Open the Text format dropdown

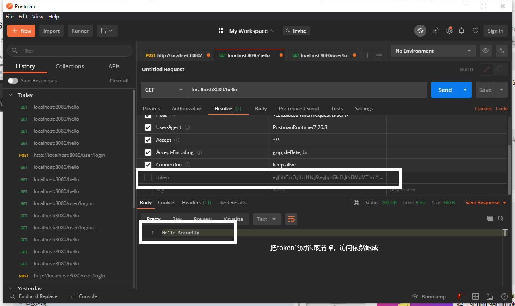(x=267, y=219)
